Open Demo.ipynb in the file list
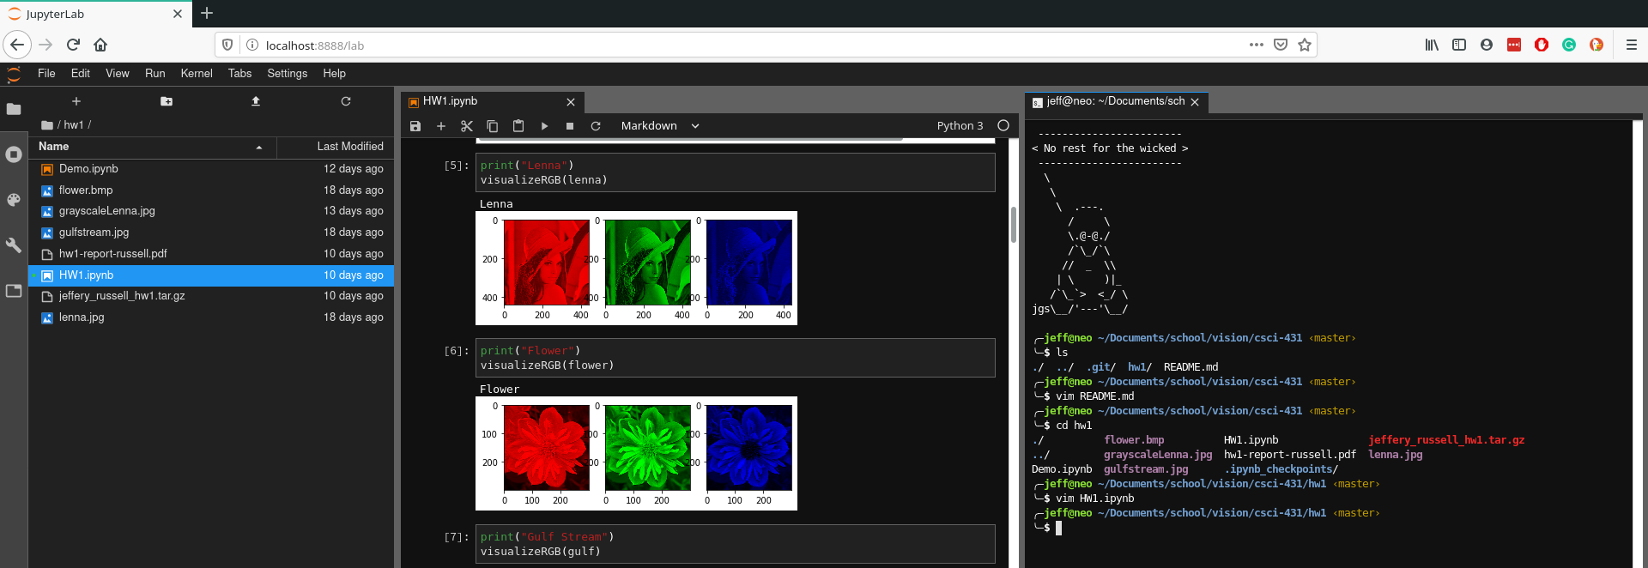1648x568 pixels. coord(88,169)
